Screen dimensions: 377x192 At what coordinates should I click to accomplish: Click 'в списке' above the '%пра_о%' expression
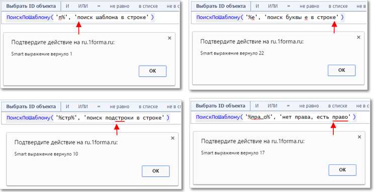[338, 106]
